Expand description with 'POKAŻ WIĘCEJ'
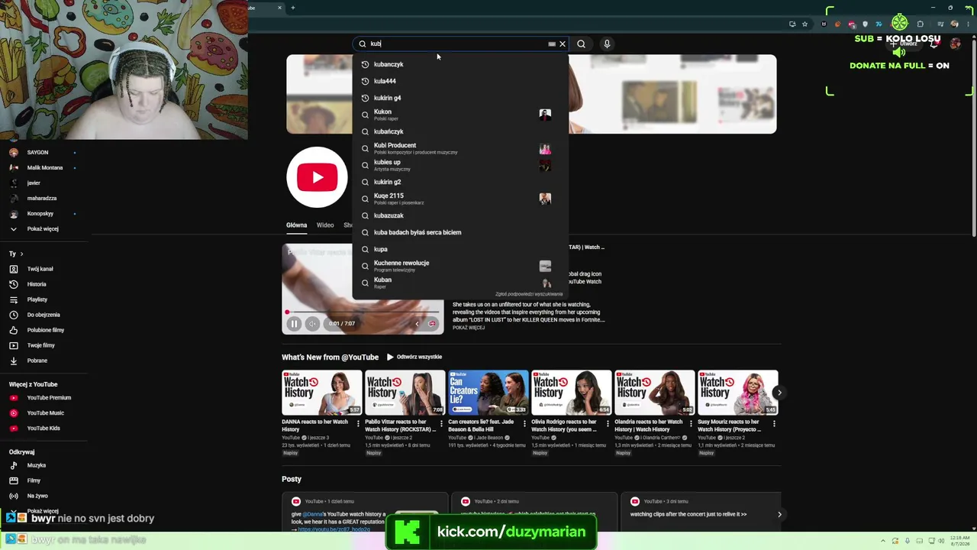977x550 pixels. point(469,328)
